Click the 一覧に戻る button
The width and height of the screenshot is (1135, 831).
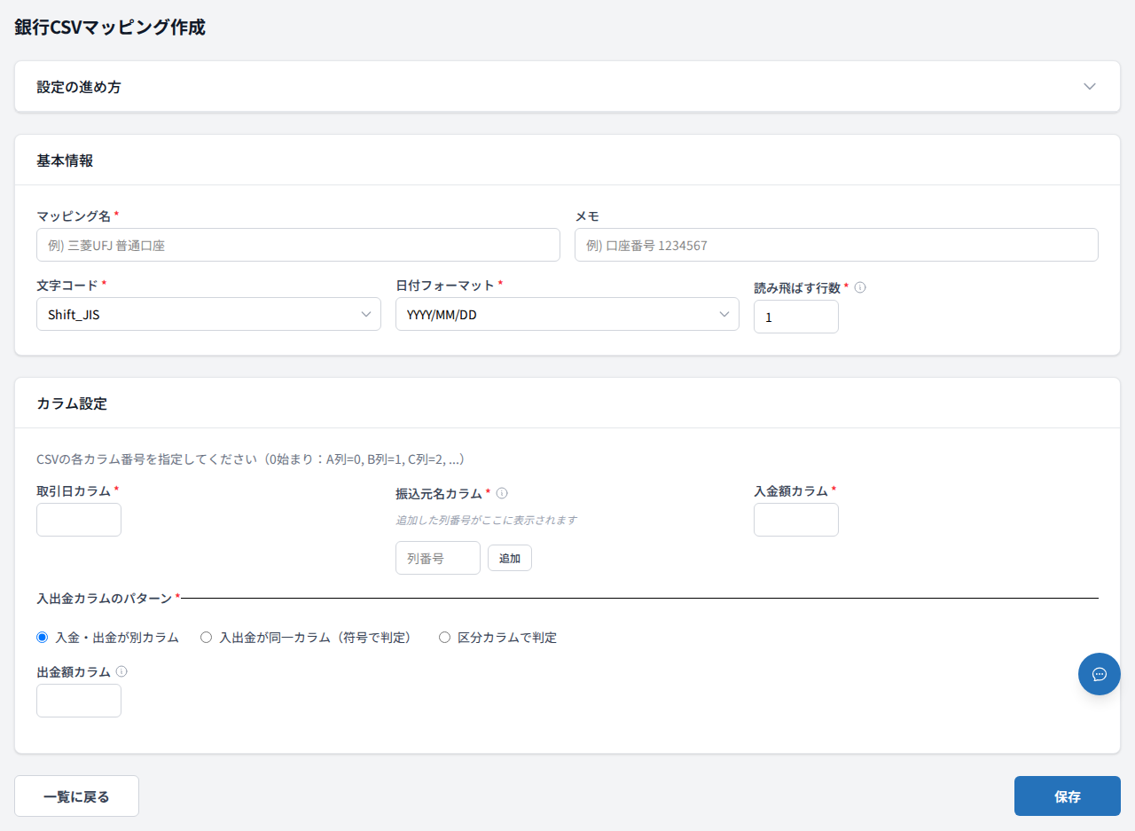click(x=76, y=796)
